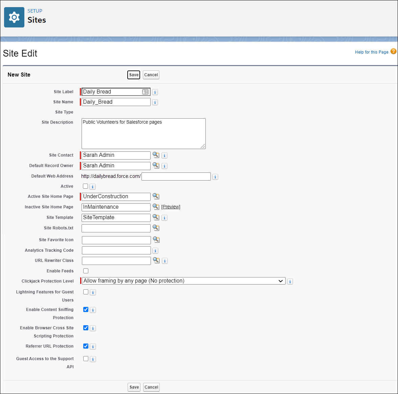Open the Site Robots.txt lookup icon
Screen dimensions: 398x394
[x=156, y=228]
